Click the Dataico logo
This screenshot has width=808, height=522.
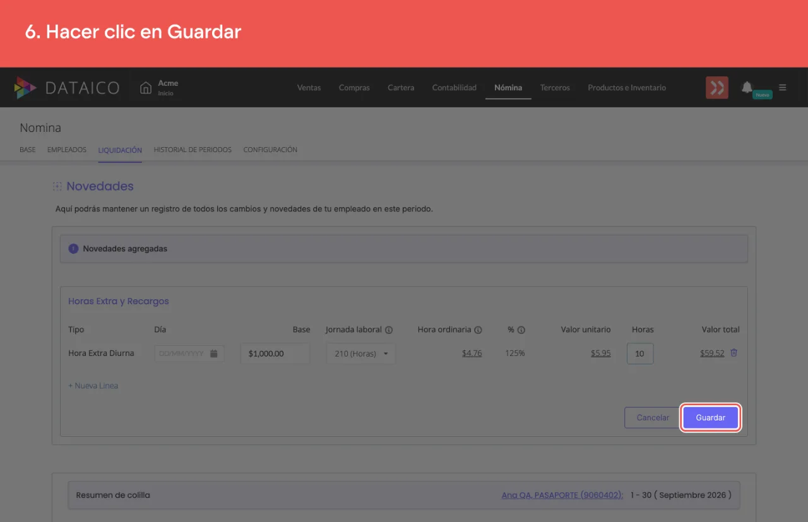67,88
